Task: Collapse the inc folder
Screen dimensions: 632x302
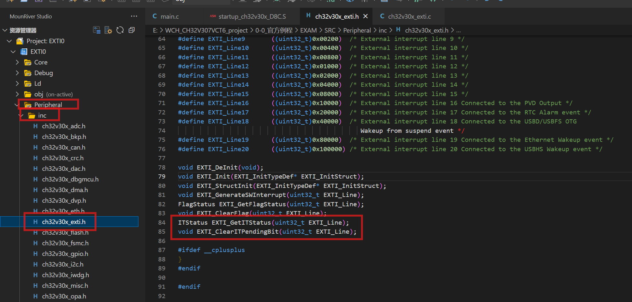Action: [21, 115]
